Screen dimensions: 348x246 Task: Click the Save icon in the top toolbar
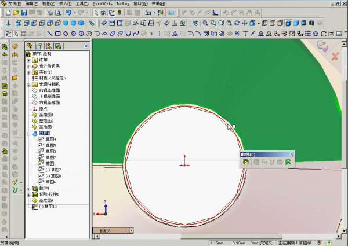coord(24,12)
